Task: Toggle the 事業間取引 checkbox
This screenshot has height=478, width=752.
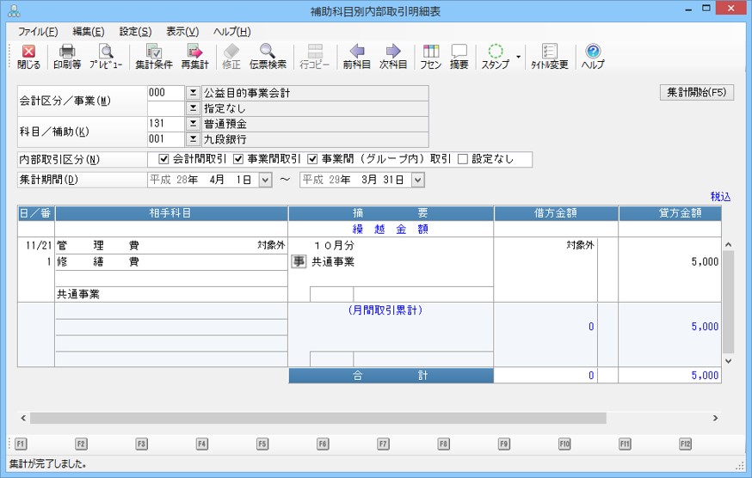Action: tap(238, 159)
